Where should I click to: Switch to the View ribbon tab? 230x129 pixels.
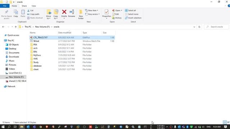coord(33,6)
